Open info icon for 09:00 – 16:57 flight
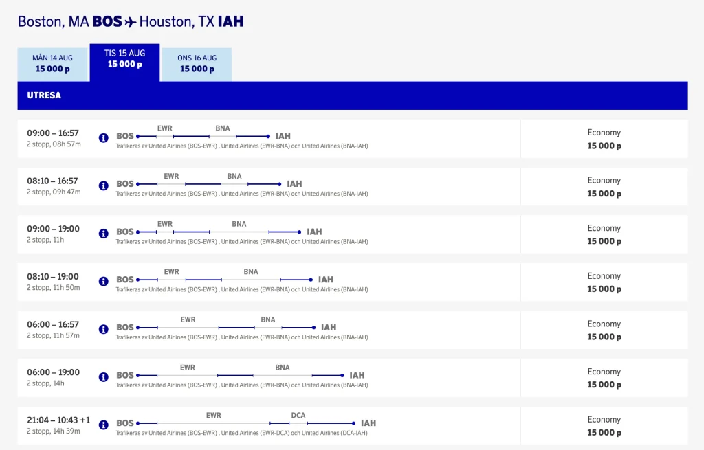 103,137
